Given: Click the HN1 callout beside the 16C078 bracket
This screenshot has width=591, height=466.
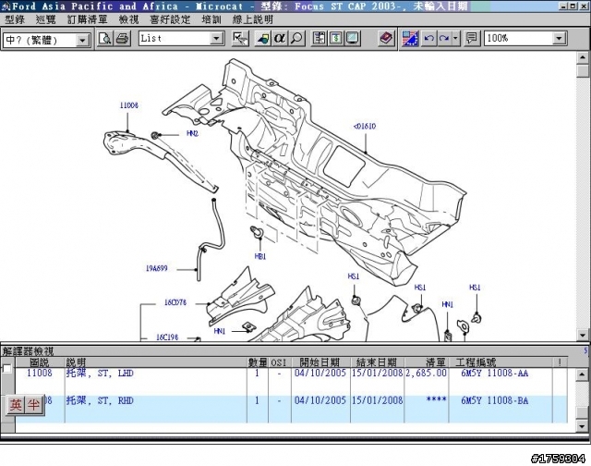Looking at the screenshot, I should pyautogui.click(x=220, y=331).
